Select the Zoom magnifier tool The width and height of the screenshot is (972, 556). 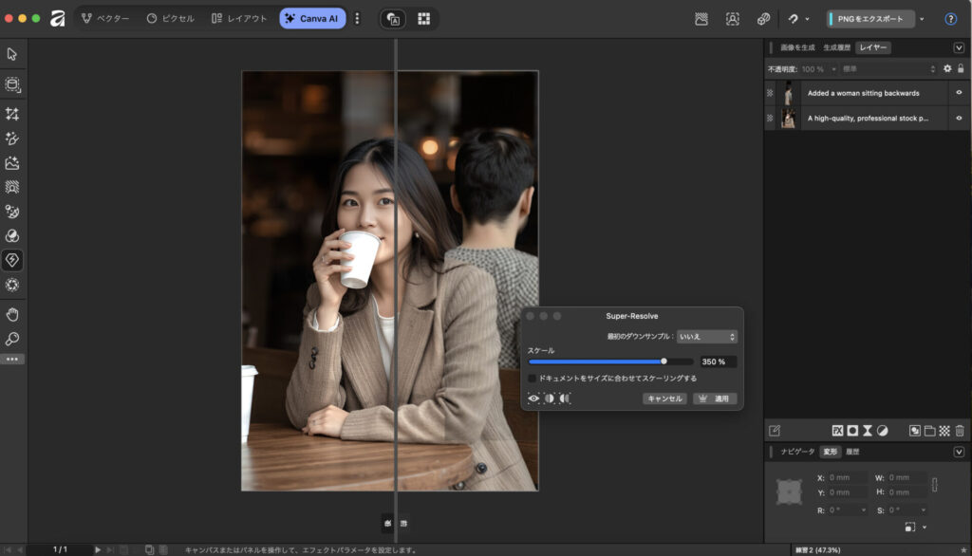[x=12, y=339]
